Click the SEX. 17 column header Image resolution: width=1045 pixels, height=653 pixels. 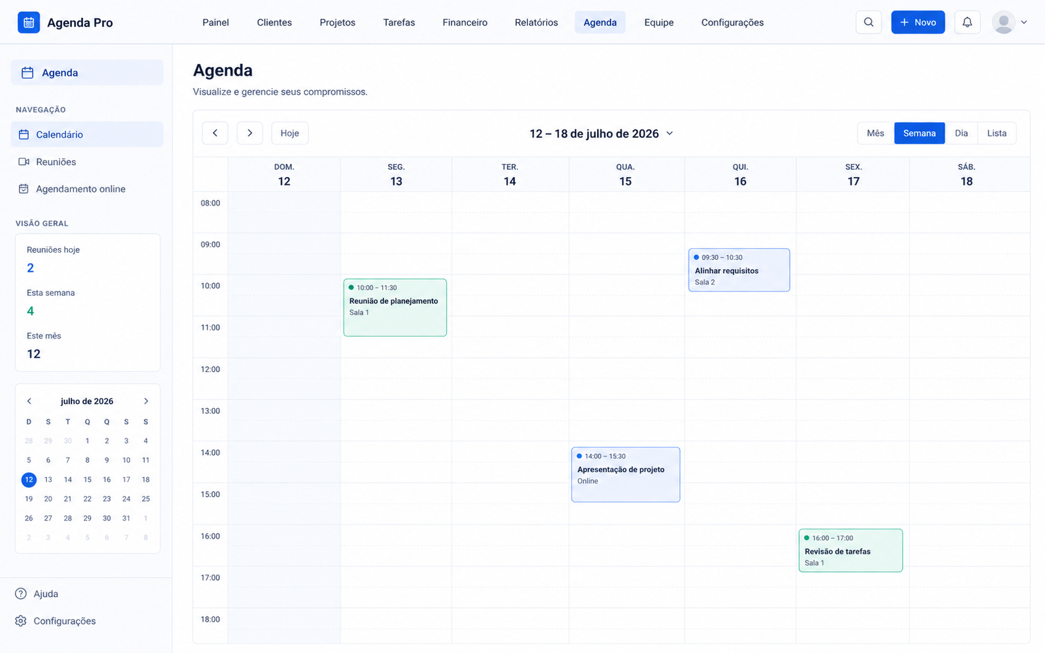pos(854,175)
